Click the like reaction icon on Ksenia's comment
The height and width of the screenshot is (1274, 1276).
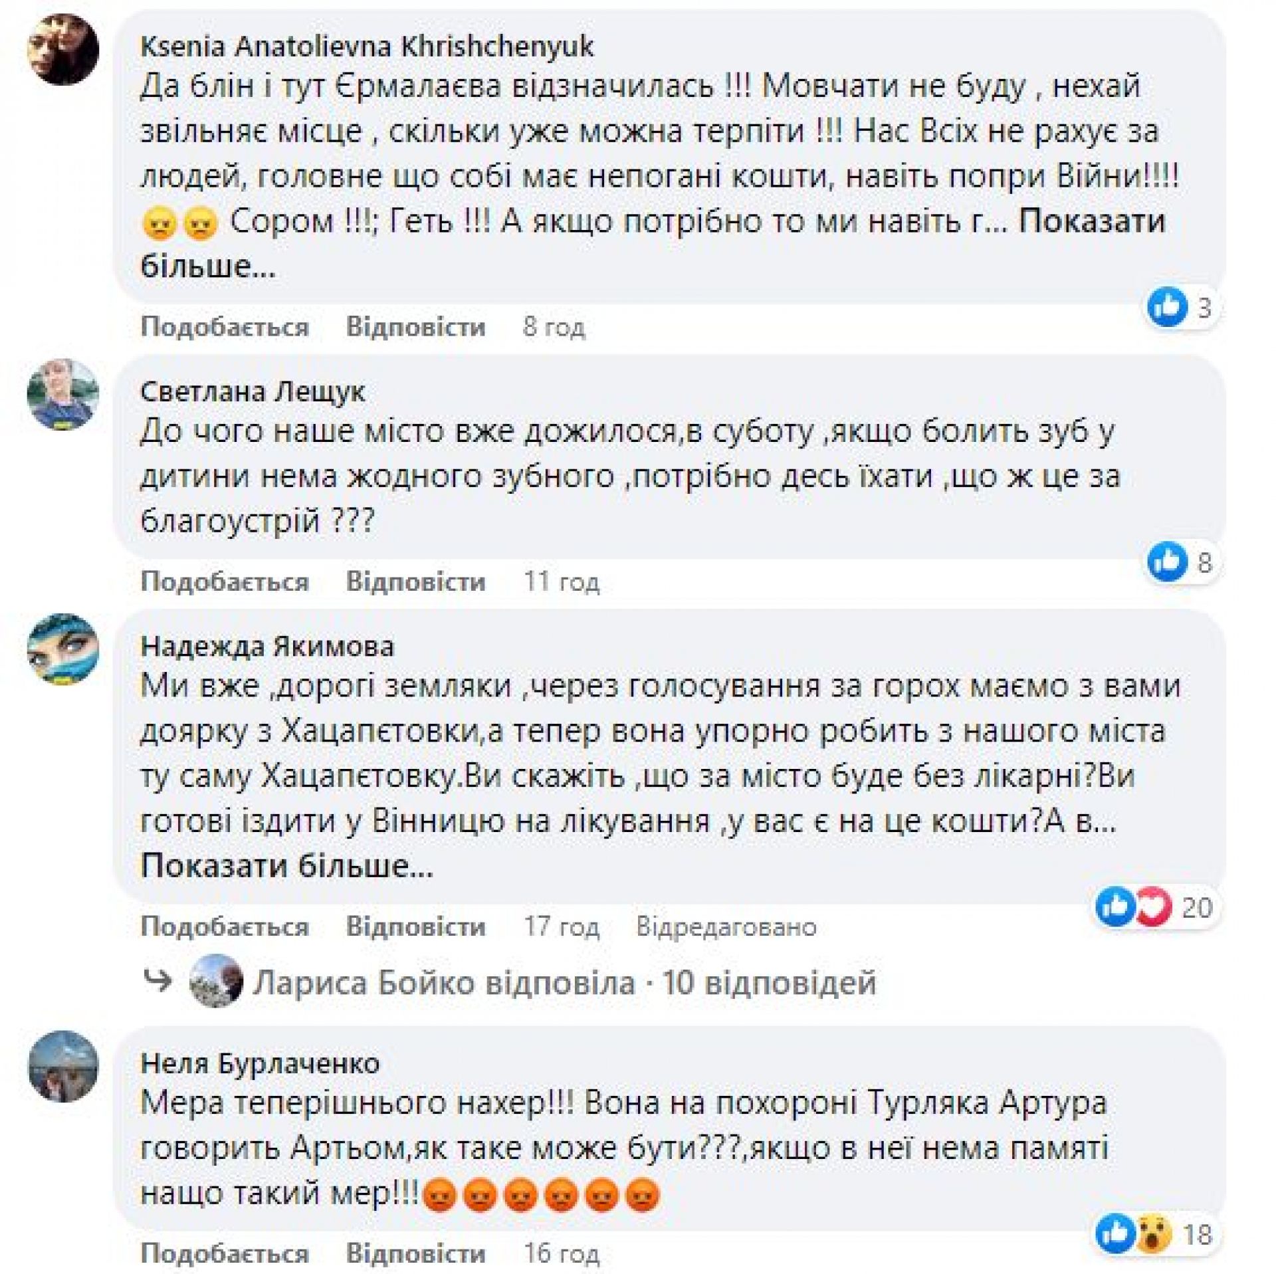click(x=1167, y=307)
